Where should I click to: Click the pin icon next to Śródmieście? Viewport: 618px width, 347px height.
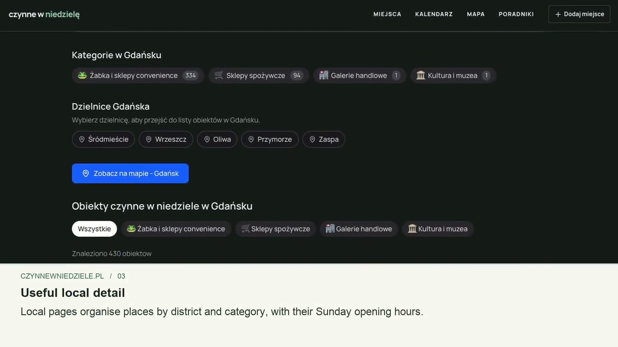point(82,139)
